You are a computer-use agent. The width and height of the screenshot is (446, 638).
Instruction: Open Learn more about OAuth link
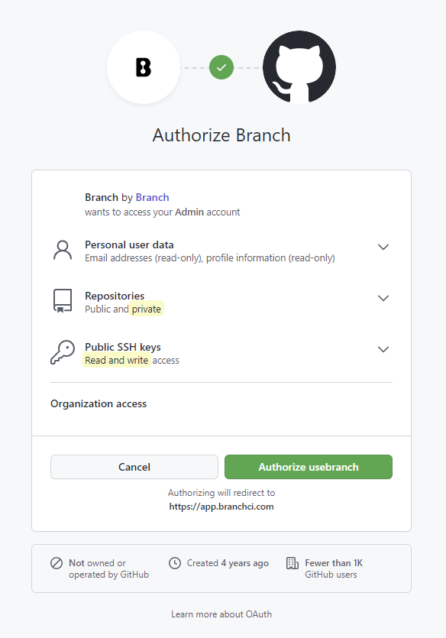point(221,614)
